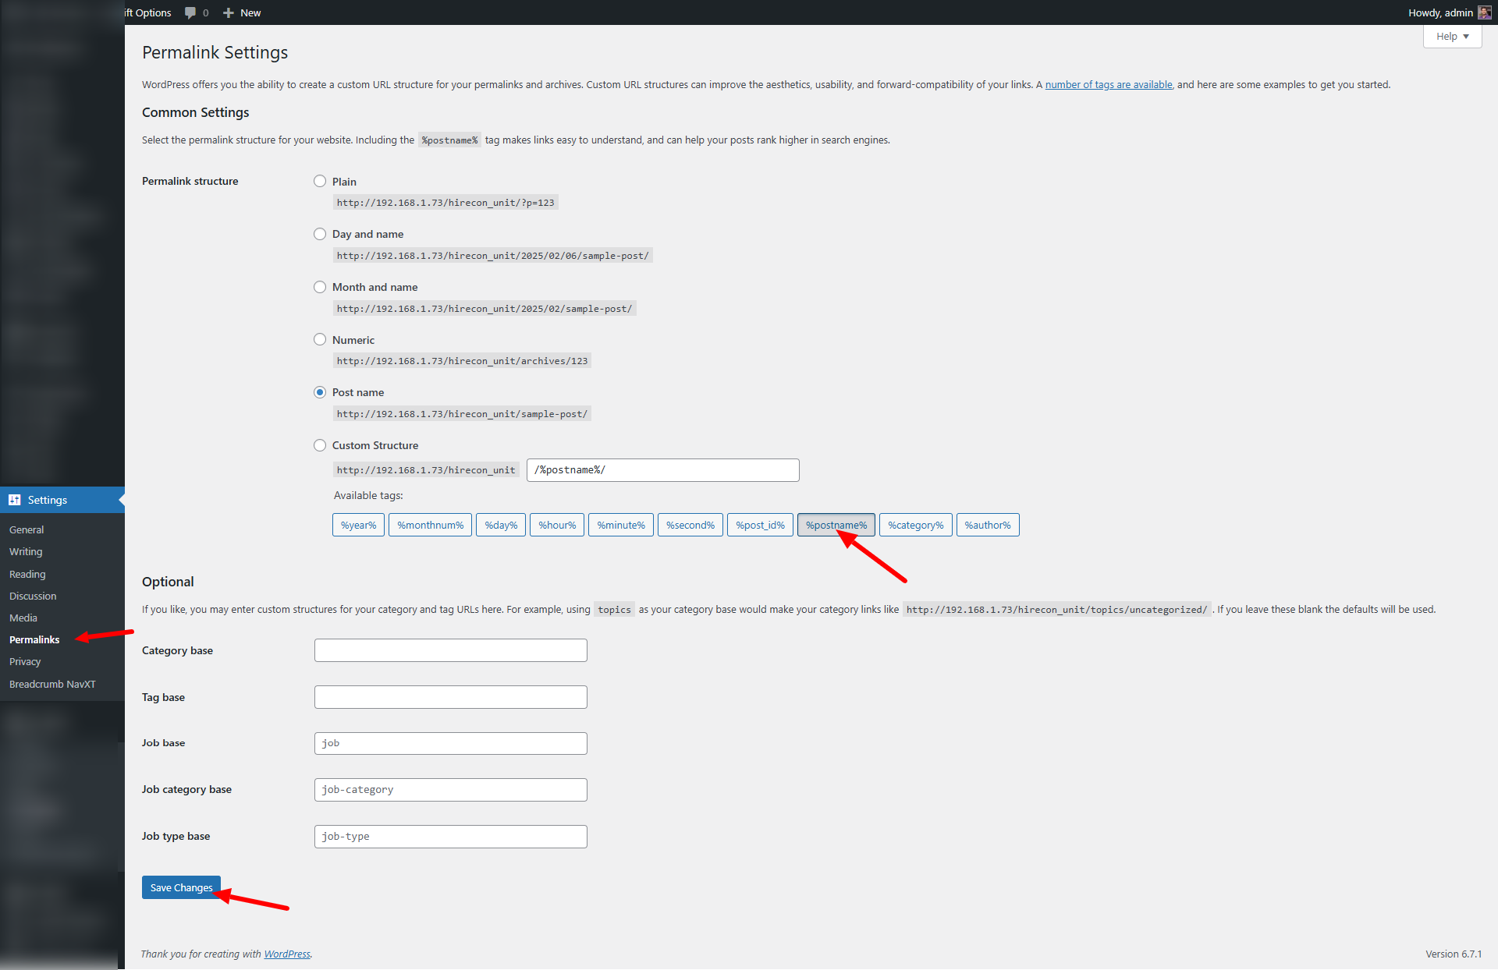Open the Howdy, admin account menu
This screenshot has height=970, width=1498.
tap(1440, 12)
